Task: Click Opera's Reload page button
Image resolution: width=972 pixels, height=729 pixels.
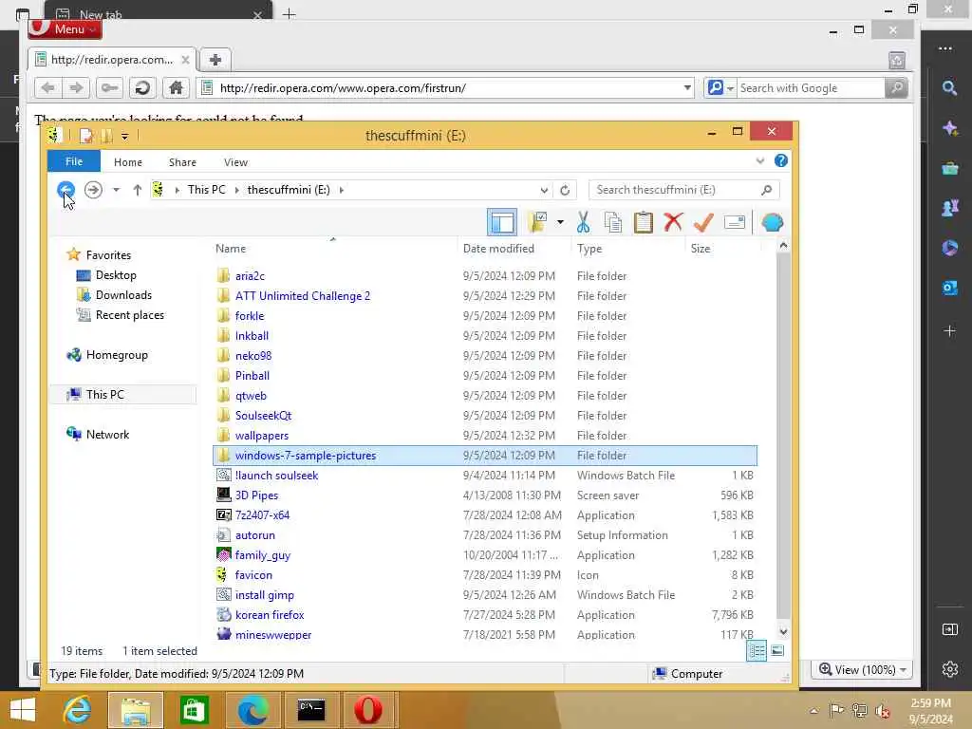Action: coord(142,88)
